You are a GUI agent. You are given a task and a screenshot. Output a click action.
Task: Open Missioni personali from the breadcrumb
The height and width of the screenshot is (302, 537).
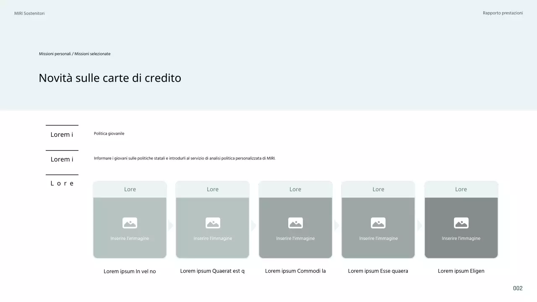point(55,54)
